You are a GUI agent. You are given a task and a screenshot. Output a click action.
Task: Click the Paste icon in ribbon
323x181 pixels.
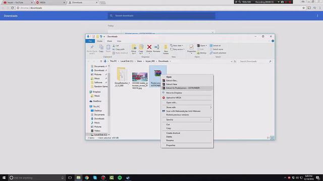pos(108,47)
